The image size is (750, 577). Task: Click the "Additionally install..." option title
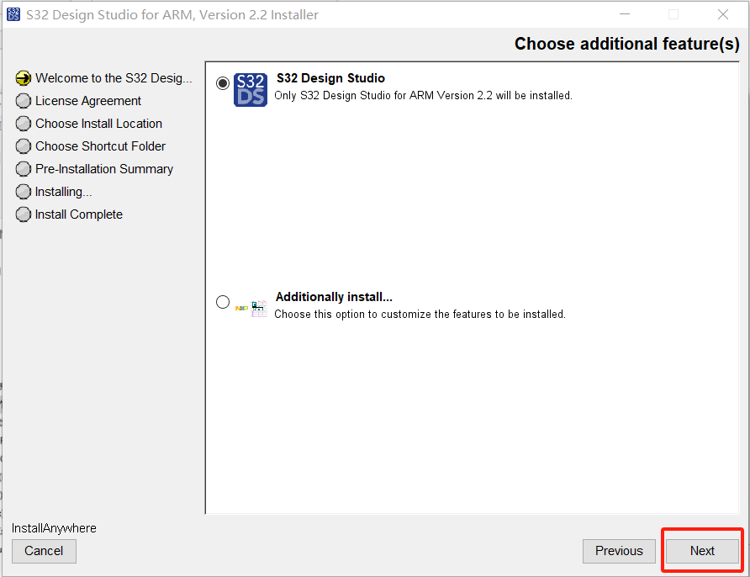pyautogui.click(x=334, y=297)
